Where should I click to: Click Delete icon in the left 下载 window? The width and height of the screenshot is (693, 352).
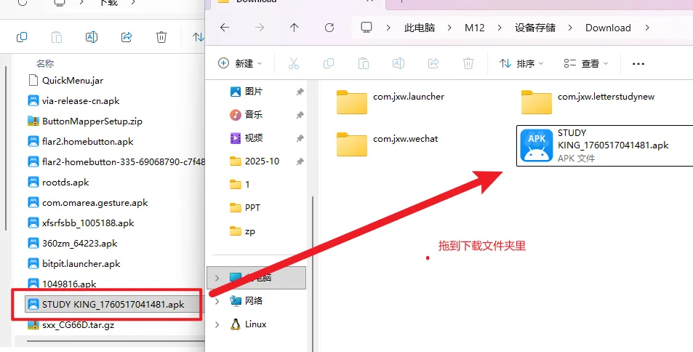point(161,37)
